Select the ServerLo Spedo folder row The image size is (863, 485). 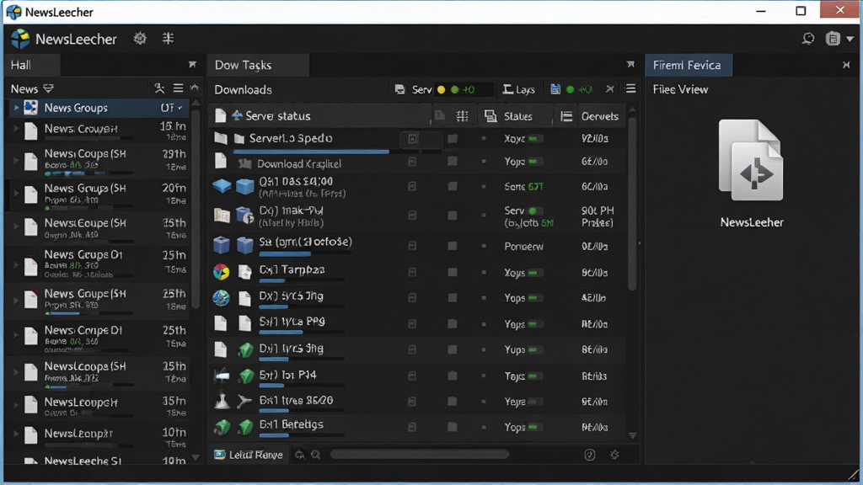click(418, 139)
